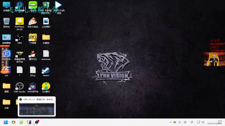Open the file named 1

point(20,71)
